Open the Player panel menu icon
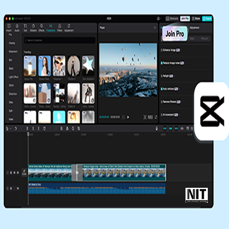 coord(155,27)
